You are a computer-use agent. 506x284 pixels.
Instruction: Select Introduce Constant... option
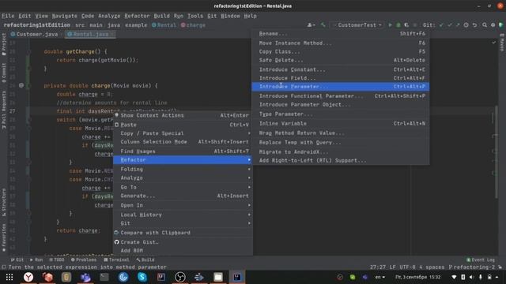(x=341, y=69)
